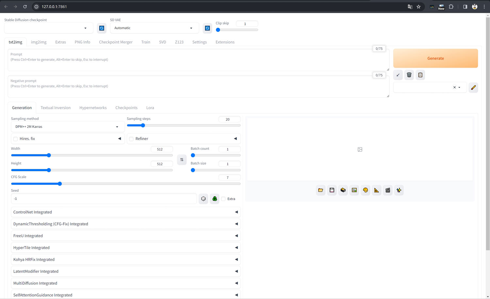Click the dice icon to randomize seed
The height and width of the screenshot is (299, 490).
tap(204, 199)
